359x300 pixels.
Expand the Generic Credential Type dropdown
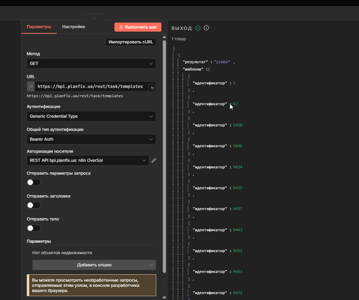pos(91,116)
